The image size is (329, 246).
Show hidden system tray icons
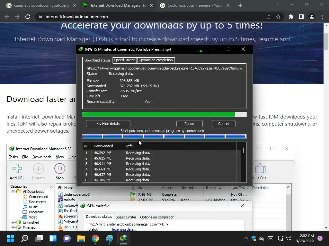pyautogui.click(x=246, y=238)
